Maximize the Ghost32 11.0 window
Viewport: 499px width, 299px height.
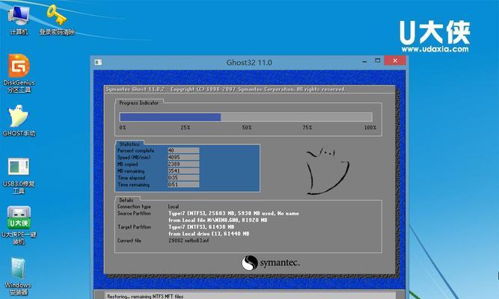coord(378,61)
